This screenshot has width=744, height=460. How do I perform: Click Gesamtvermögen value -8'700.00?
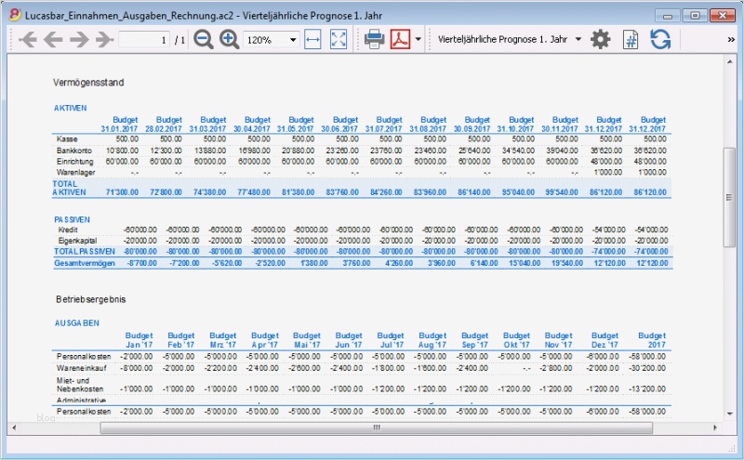[x=142, y=263]
